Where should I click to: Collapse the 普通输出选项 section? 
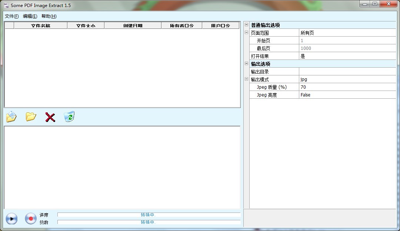(x=247, y=25)
